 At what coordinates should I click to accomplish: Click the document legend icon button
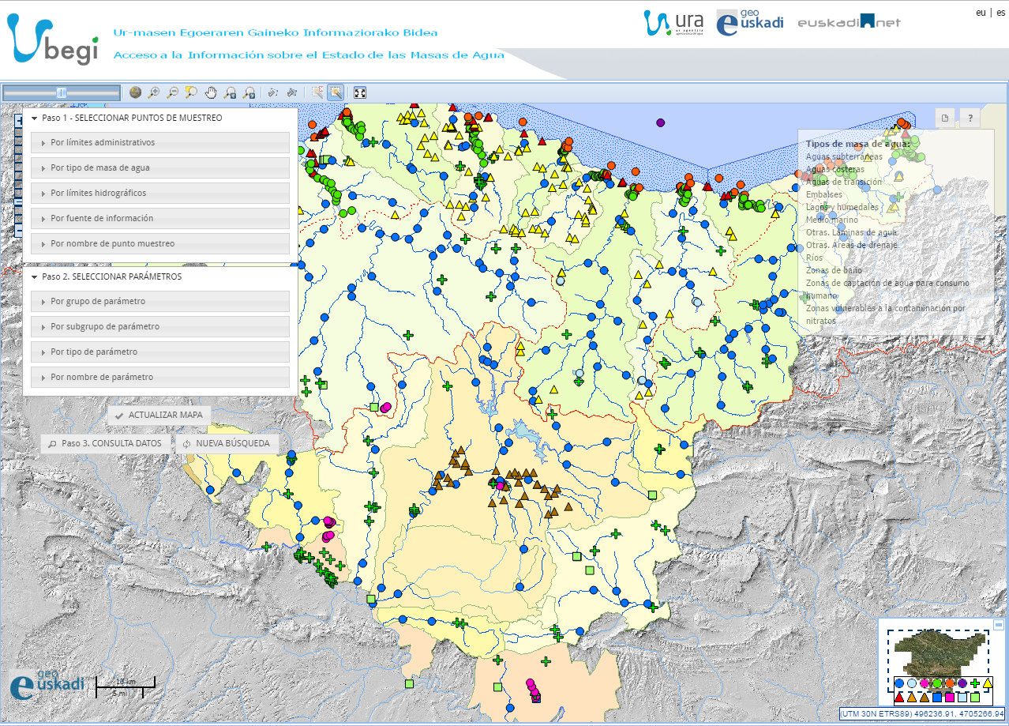tap(945, 118)
